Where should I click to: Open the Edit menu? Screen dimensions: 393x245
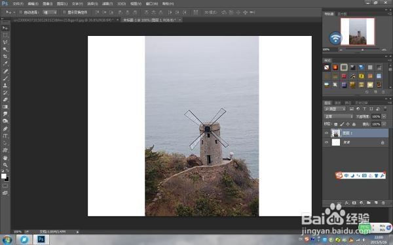pyautogui.click(x=33, y=4)
